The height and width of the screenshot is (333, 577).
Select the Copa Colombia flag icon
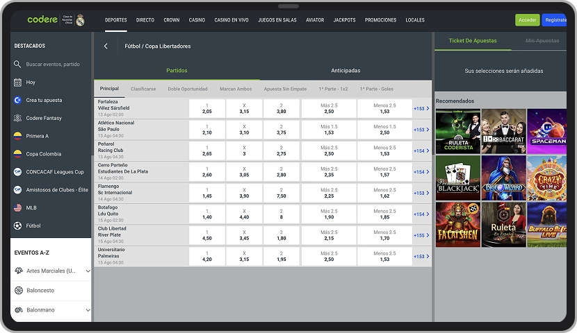click(x=17, y=154)
